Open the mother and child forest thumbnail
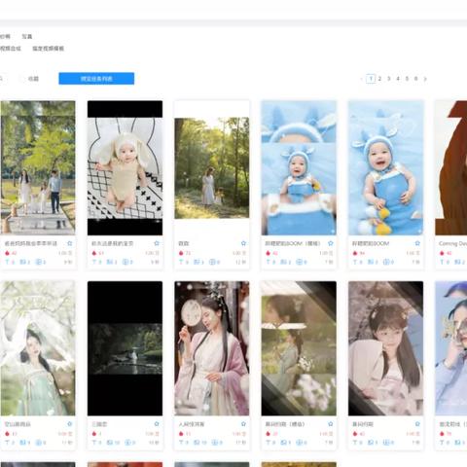This screenshot has width=467, height=467. coord(212,167)
